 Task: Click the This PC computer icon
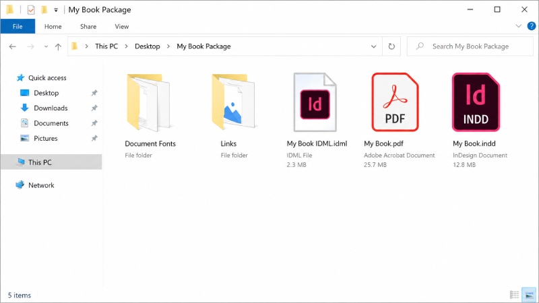coord(21,162)
